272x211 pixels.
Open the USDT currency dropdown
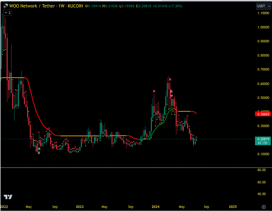pyautogui.click(x=263, y=6)
